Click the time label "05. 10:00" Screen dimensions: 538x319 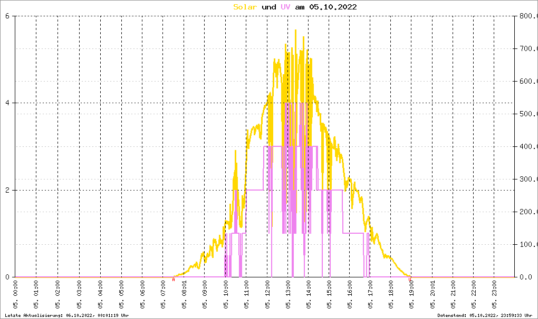225,294
